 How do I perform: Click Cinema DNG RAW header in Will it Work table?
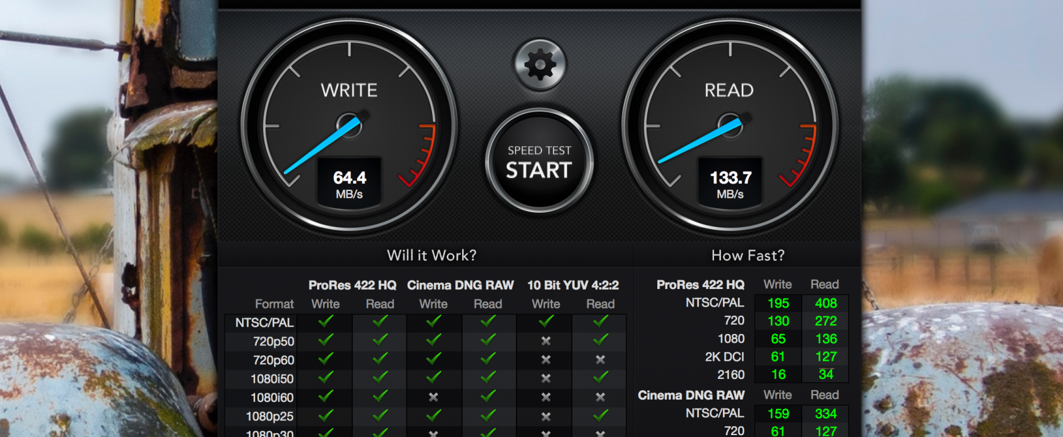[x=460, y=285]
